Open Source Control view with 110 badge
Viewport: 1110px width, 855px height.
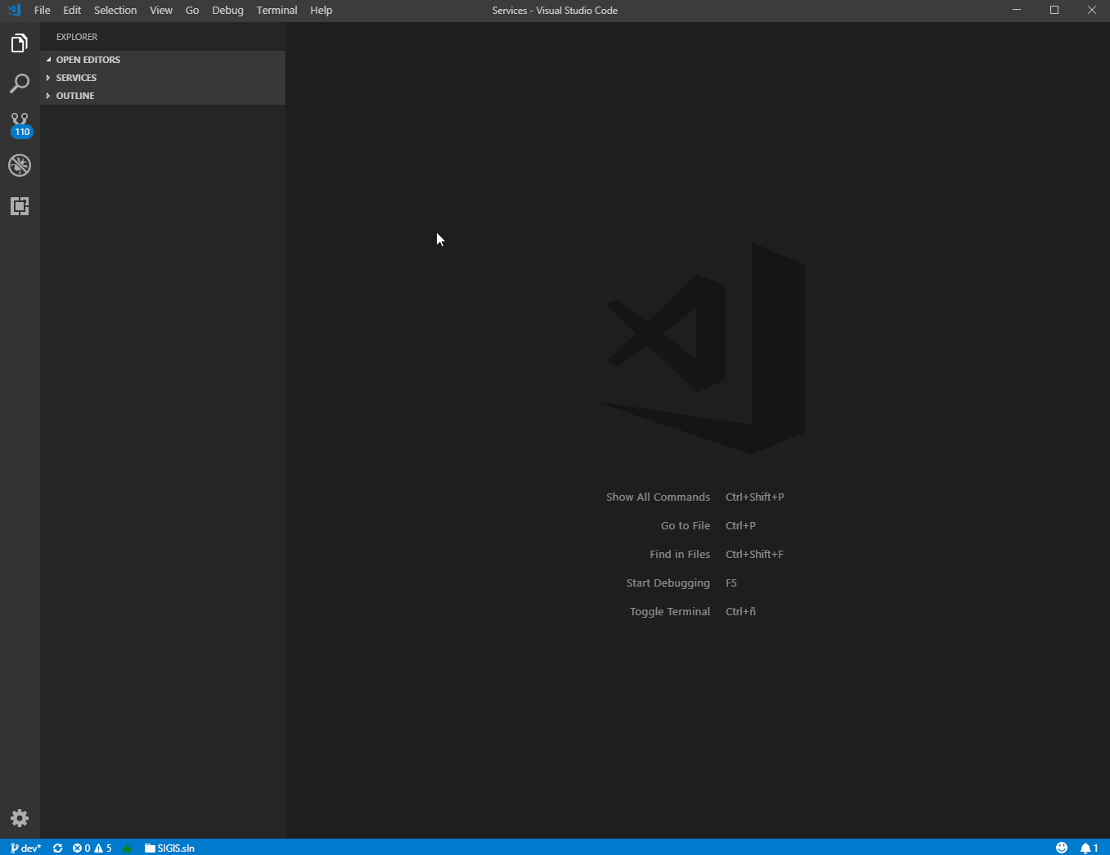click(20, 125)
